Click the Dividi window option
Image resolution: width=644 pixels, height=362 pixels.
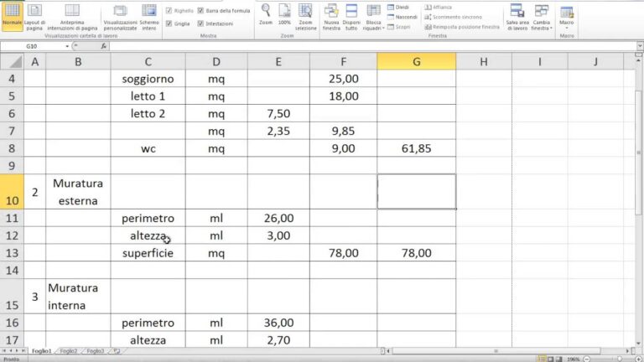pyautogui.click(x=398, y=7)
